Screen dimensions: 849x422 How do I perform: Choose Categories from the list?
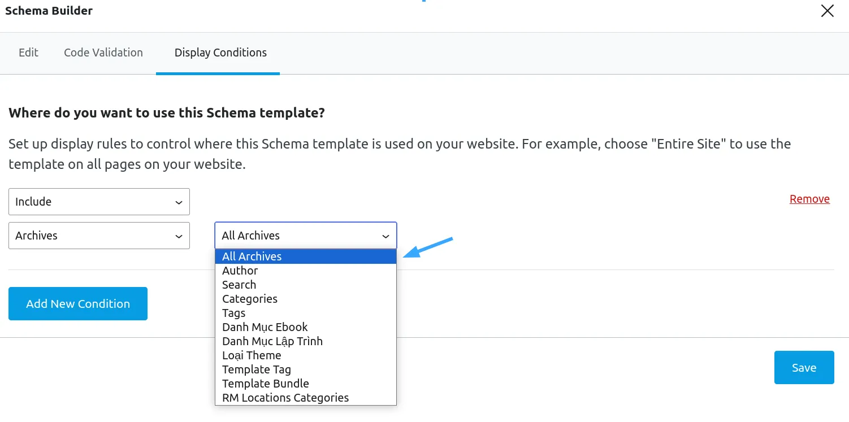(x=306, y=299)
